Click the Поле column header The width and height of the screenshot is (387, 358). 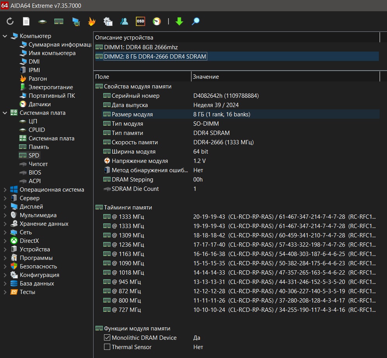[142, 77]
